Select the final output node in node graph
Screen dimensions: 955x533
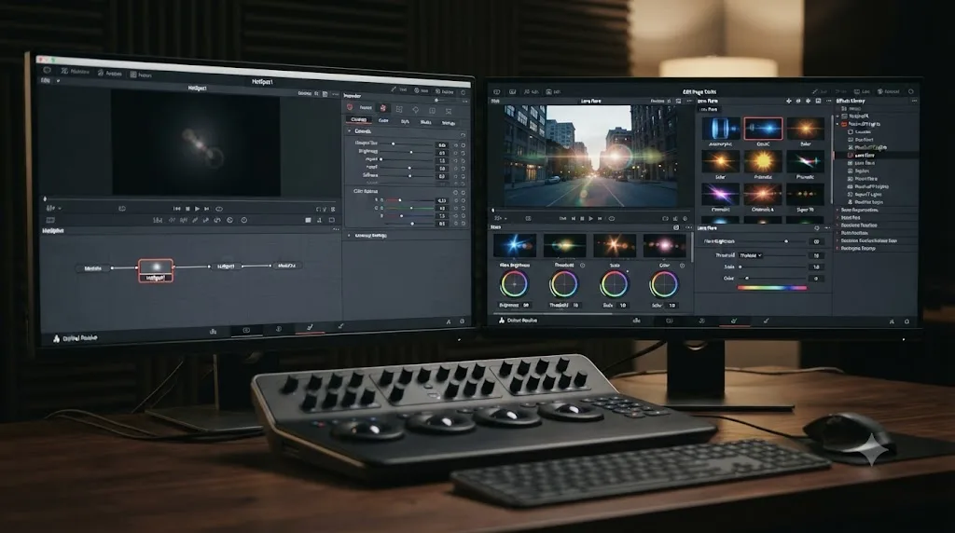(286, 266)
